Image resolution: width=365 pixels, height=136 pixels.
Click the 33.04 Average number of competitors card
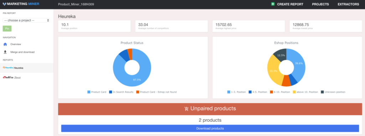[x=171, y=26]
